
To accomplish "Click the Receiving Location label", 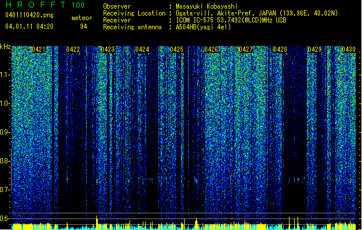I will (x=134, y=13).
